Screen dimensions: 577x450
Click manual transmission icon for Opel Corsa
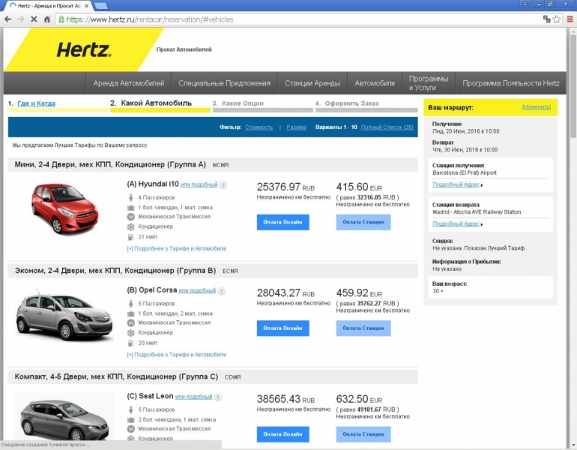[x=130, y=323]
